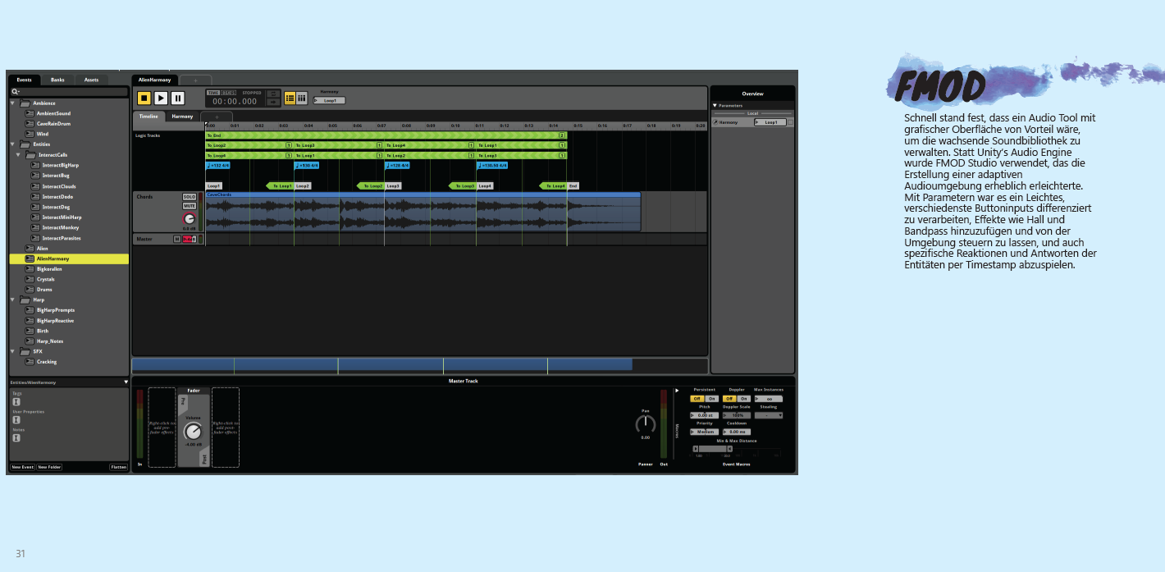The width and height of the screenshot is (1165, 572).
Task: Select the Crystals event icon
Action: click(x=30, y=279)
